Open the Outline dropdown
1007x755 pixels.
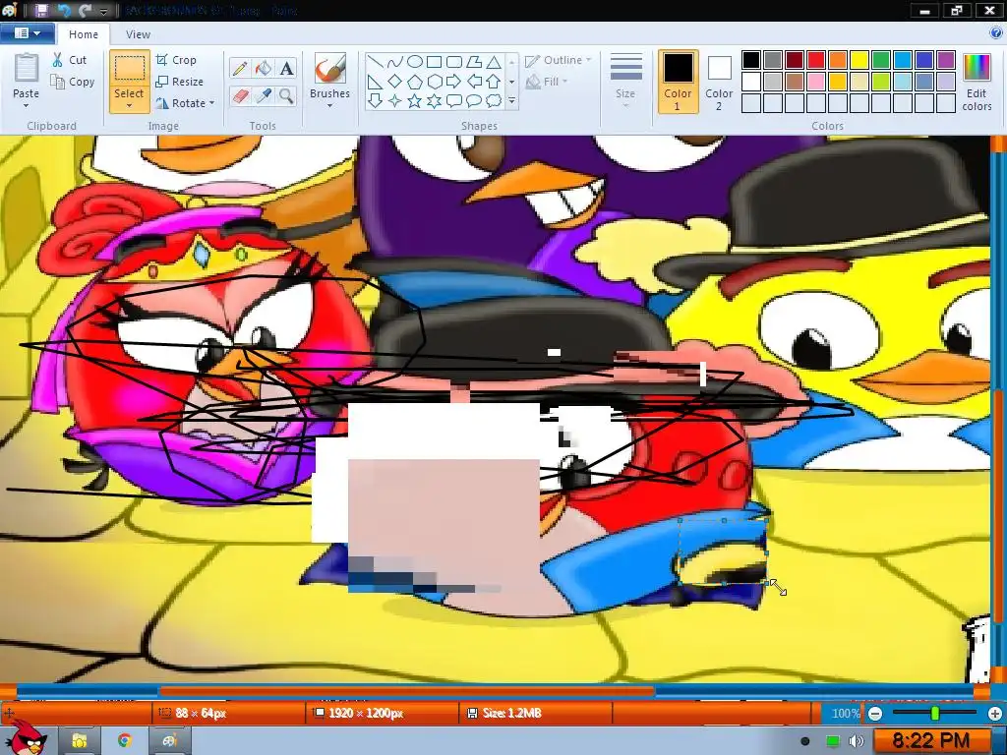[559, 60]
